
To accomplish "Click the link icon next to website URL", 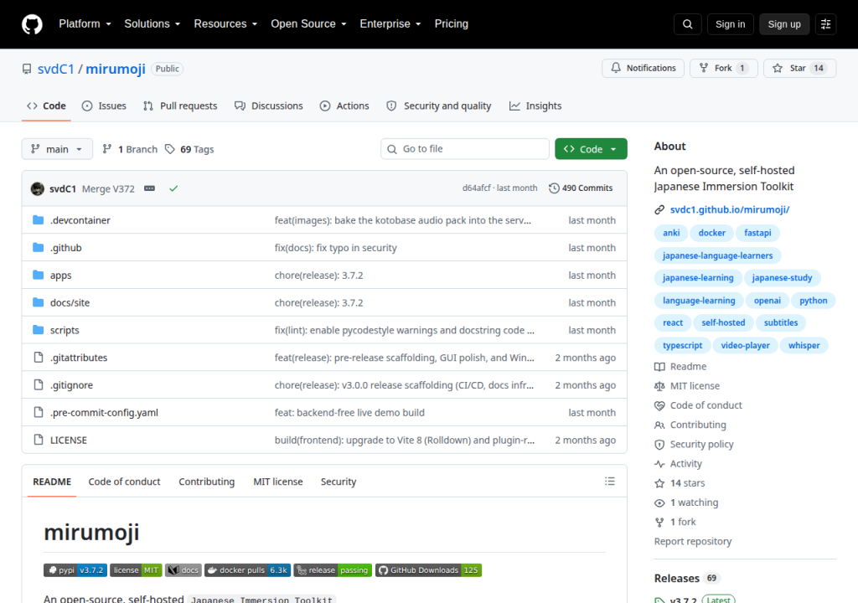I will click(659, 209).
